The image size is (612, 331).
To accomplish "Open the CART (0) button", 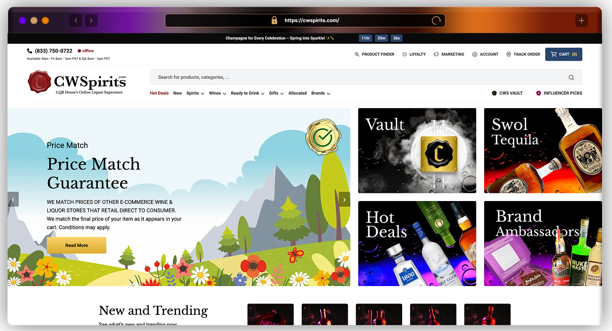I will click(564, 54).
